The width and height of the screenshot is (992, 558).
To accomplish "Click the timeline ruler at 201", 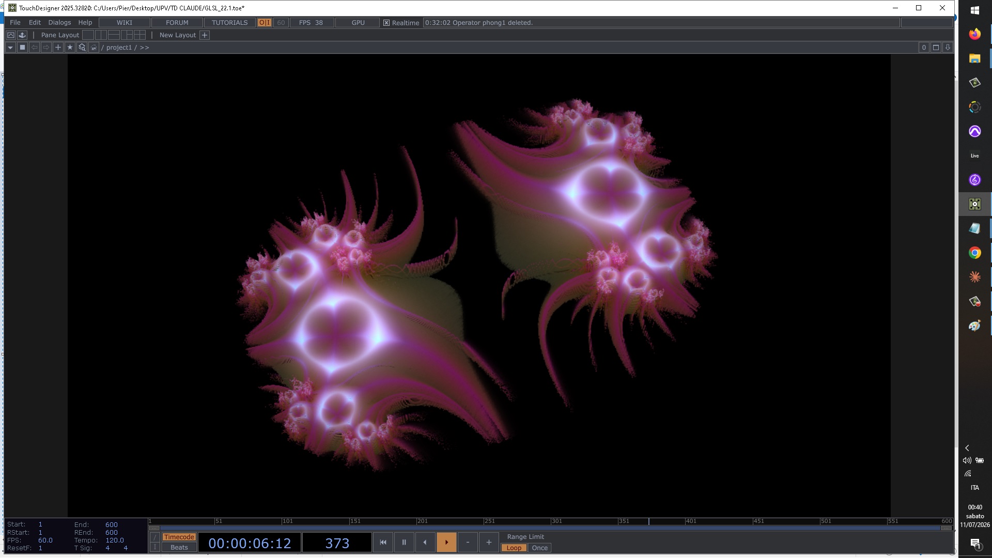I will coord(422,521).
